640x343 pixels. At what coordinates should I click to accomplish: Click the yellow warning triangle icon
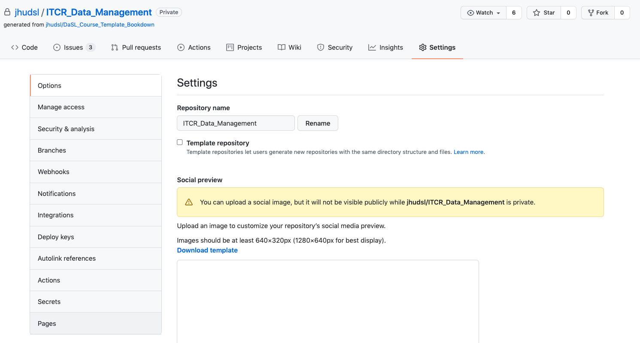pos(189,202)
